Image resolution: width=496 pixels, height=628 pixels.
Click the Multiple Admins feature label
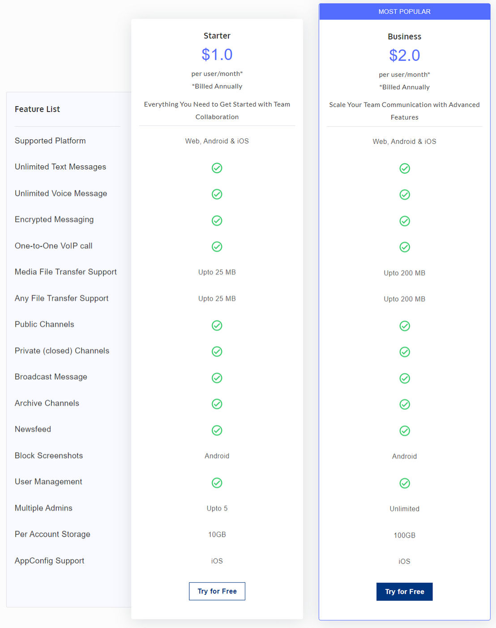pyautogui.click(x=43, y=508)
